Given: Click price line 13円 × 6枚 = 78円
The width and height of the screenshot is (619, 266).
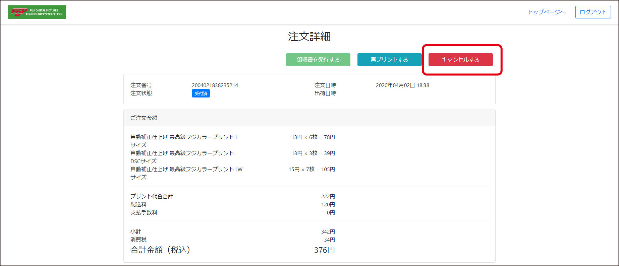Looking at the screenshot, I should 313,137.
